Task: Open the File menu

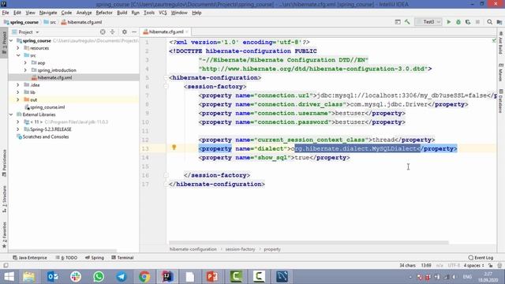Action: (6, 13)
